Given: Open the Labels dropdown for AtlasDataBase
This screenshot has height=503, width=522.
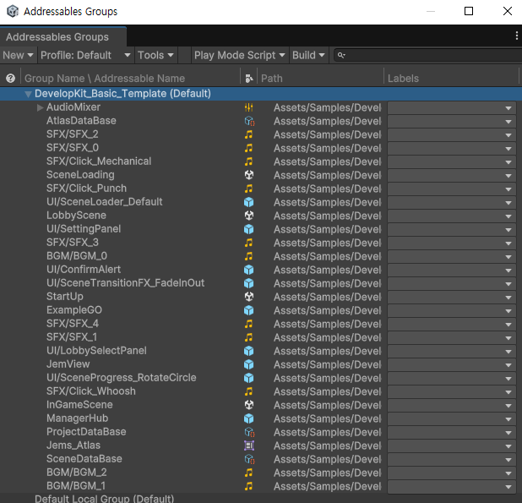Looking at the screenshot, I should [x=452, y=121].
